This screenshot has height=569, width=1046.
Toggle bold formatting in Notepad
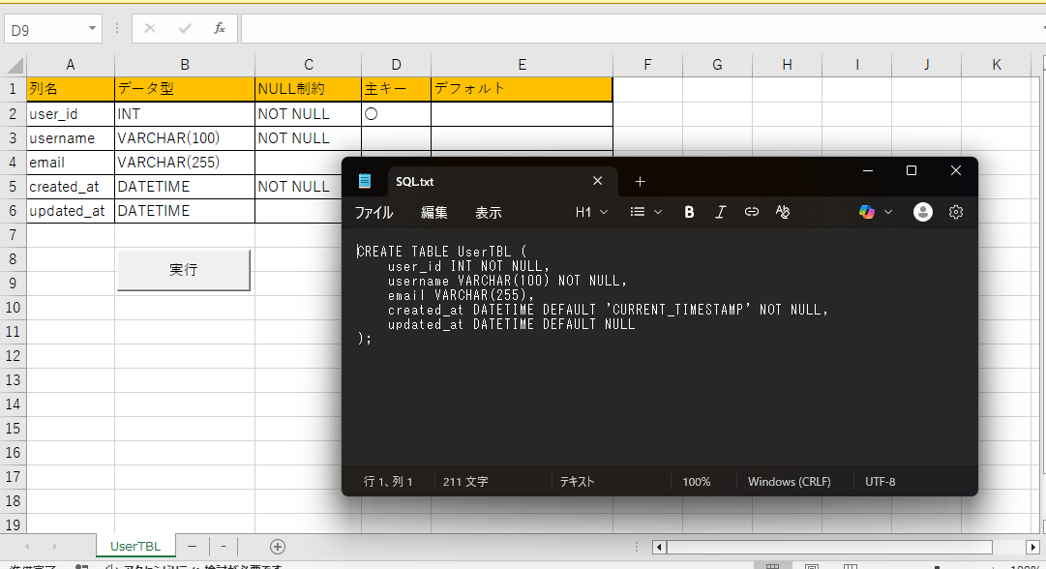[x=689, y=212]
